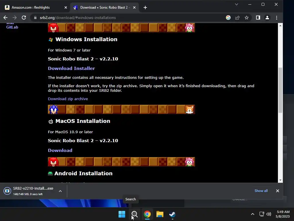Click Amy sprite above Windows Installation
Viewport: 294px width, 221px height.
(189, 28)
